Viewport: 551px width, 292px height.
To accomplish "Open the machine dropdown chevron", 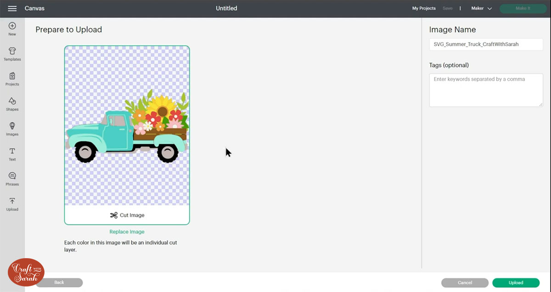I will [489, 8].
